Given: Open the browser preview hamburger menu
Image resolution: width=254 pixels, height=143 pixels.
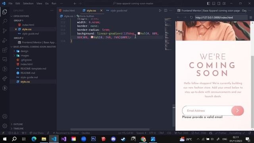Looking at the screenshot, I should pos(251,17).
